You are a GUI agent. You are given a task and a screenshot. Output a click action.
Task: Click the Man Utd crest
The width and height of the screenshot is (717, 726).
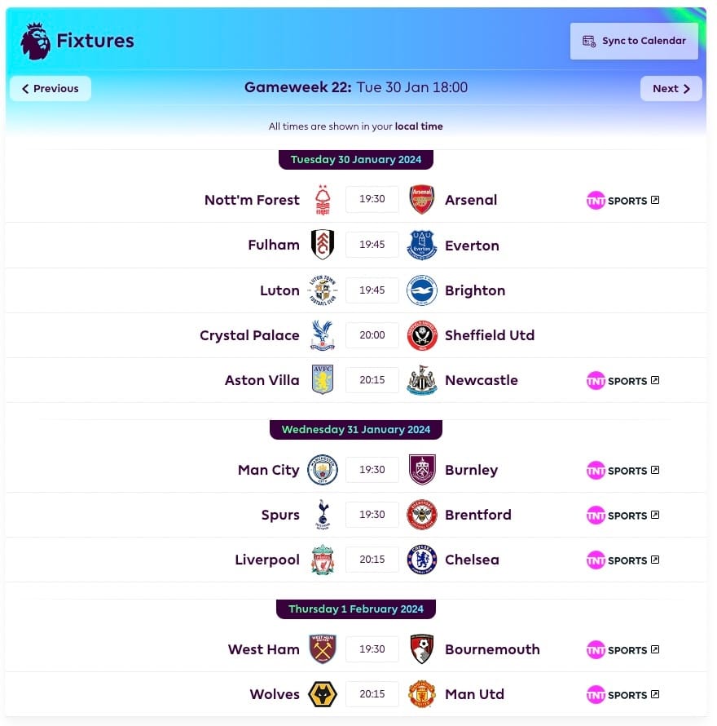pos(422,693)
